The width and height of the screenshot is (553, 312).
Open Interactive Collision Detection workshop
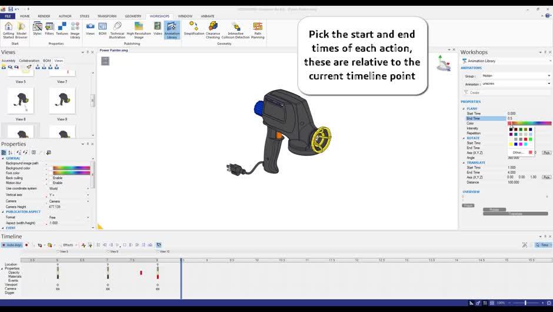click(235, 30)
